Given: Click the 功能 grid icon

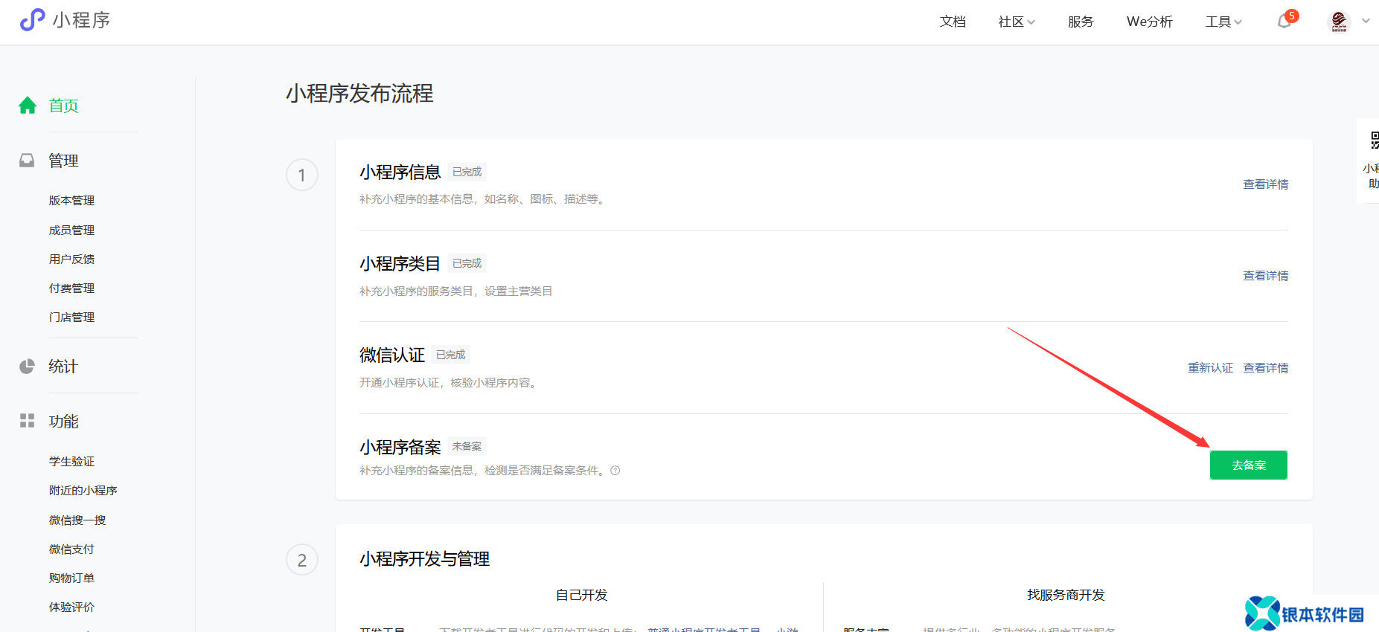Looking at the screenshot, I should 28,421.
